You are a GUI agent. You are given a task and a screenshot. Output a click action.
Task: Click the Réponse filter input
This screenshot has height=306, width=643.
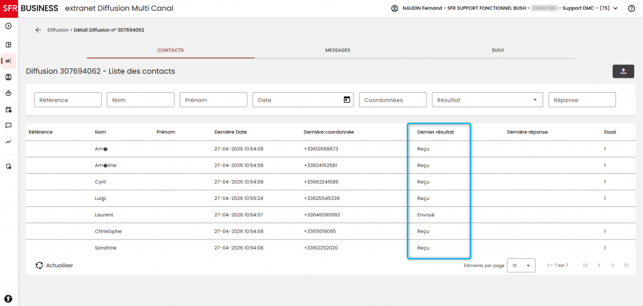click(x=582, y=100)
